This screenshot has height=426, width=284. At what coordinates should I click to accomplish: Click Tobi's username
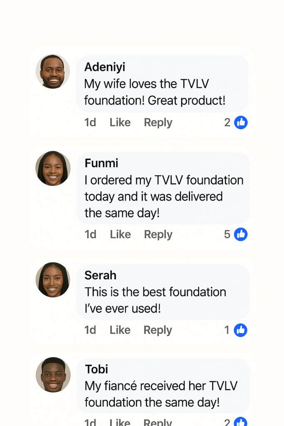96,369
